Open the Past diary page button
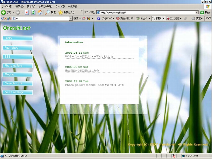This screenshot has width=212, height=159. point(18,48)
